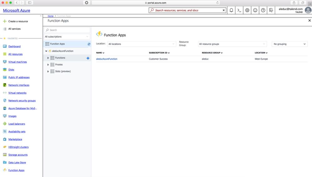The width and height of the screenshot is (312, 177).
Task: Open the No grouping dropdown
Action: 289,44
